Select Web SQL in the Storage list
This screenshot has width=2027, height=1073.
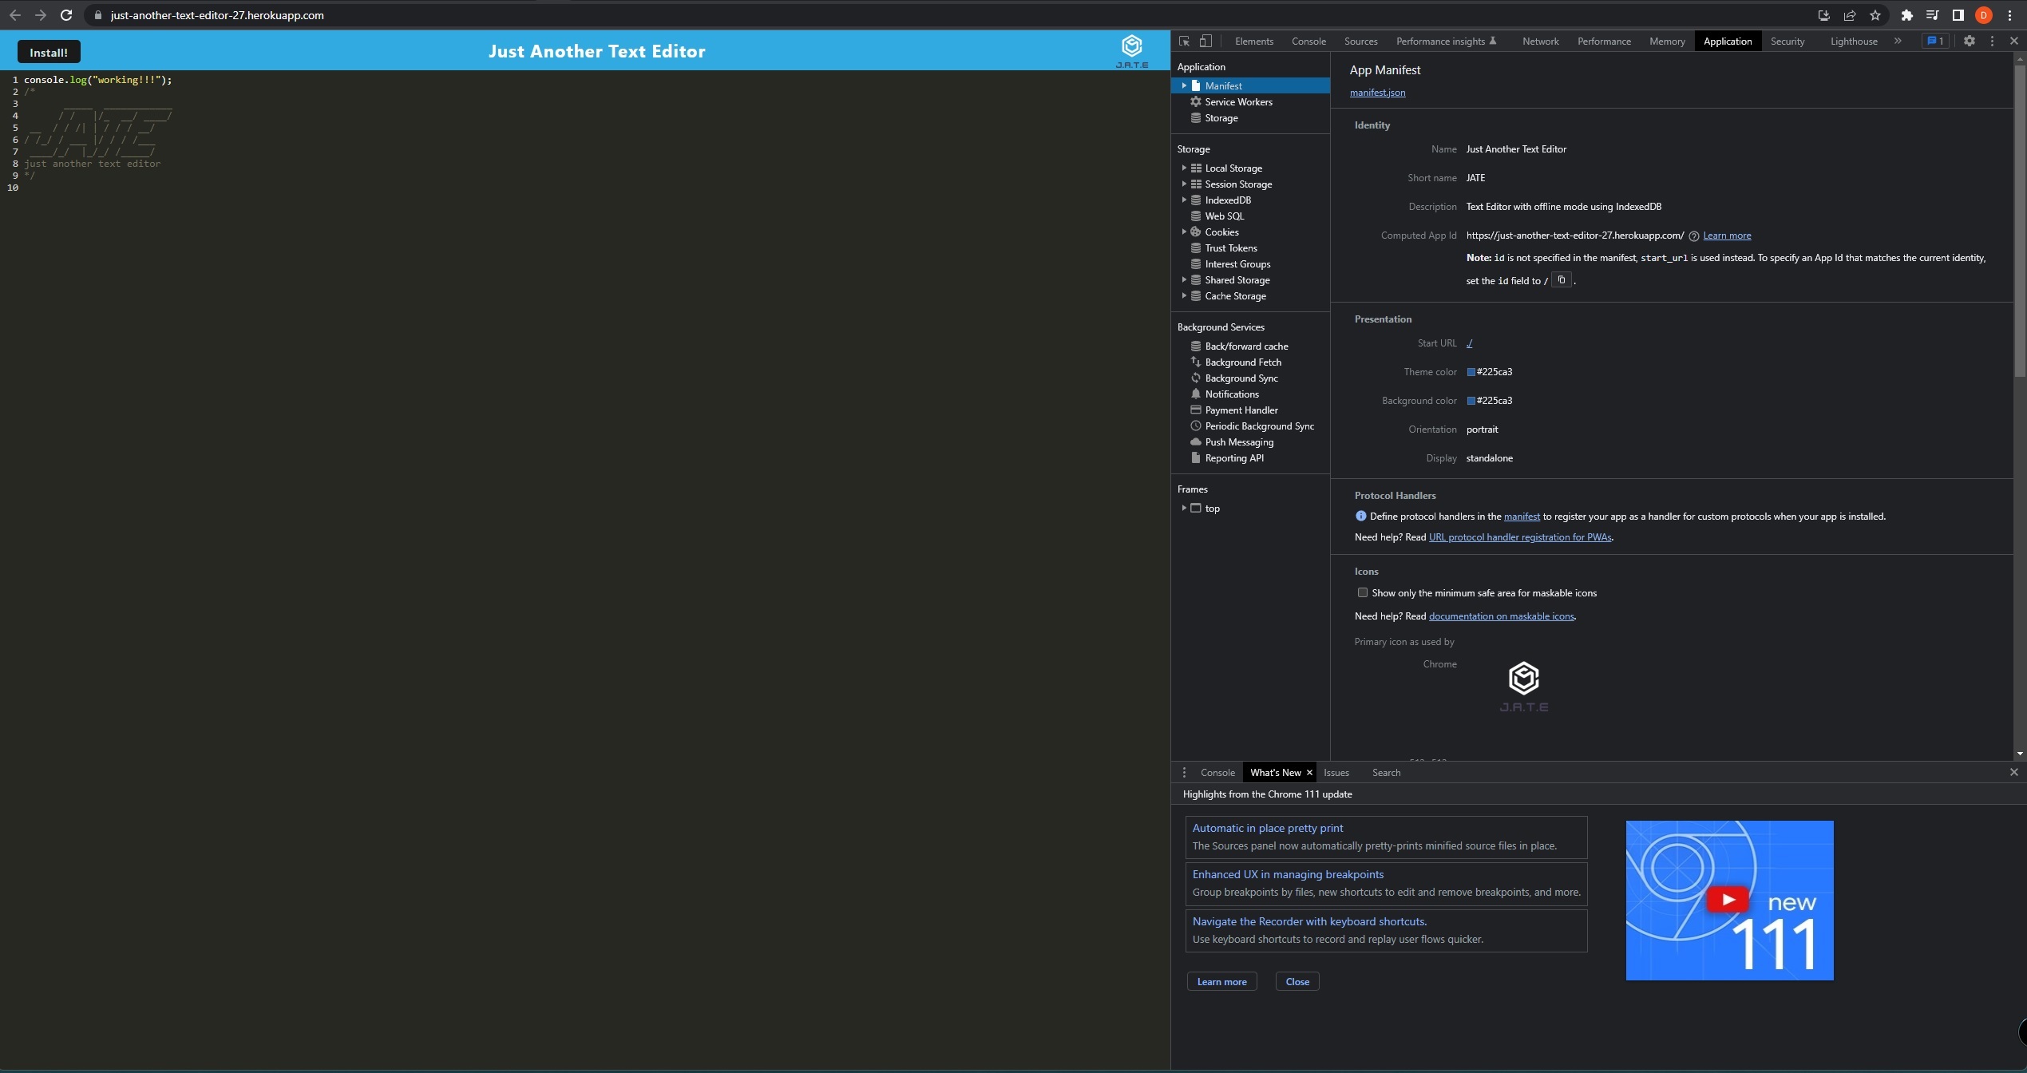click(1224, 216)
